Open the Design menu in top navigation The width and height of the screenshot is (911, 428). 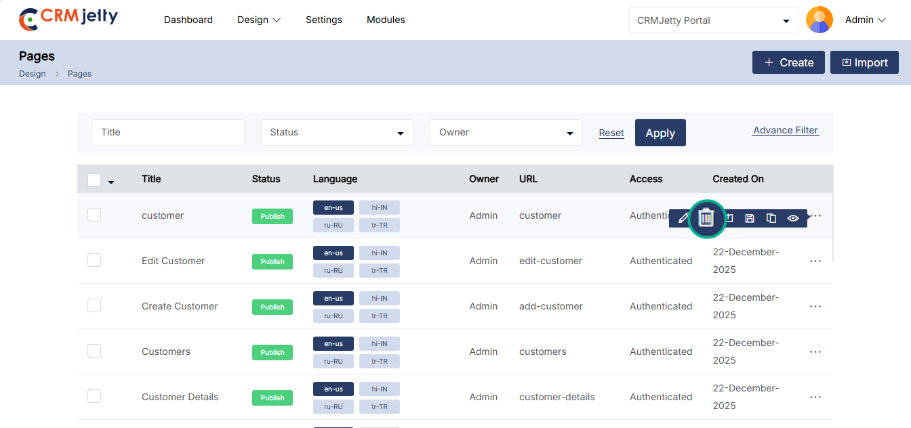click(x=258, y=20)
